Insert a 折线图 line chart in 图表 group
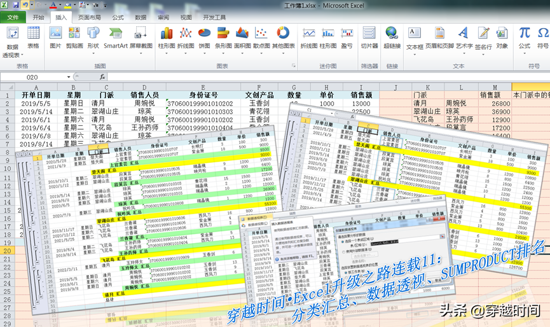 click(186, 40)
